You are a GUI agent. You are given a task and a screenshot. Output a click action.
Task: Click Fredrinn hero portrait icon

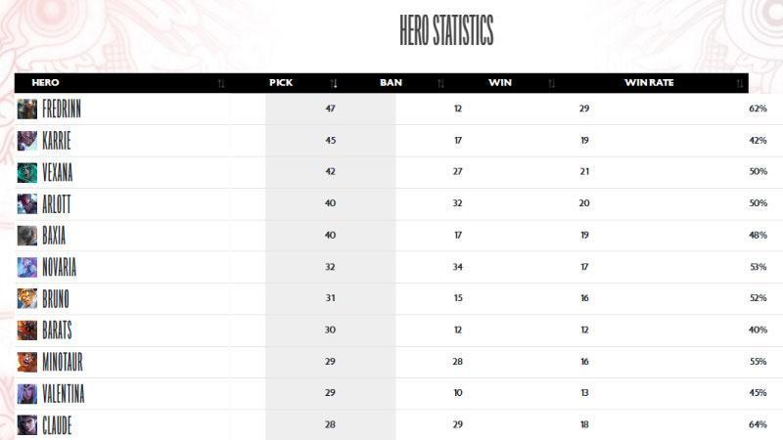tap(27, 109)
